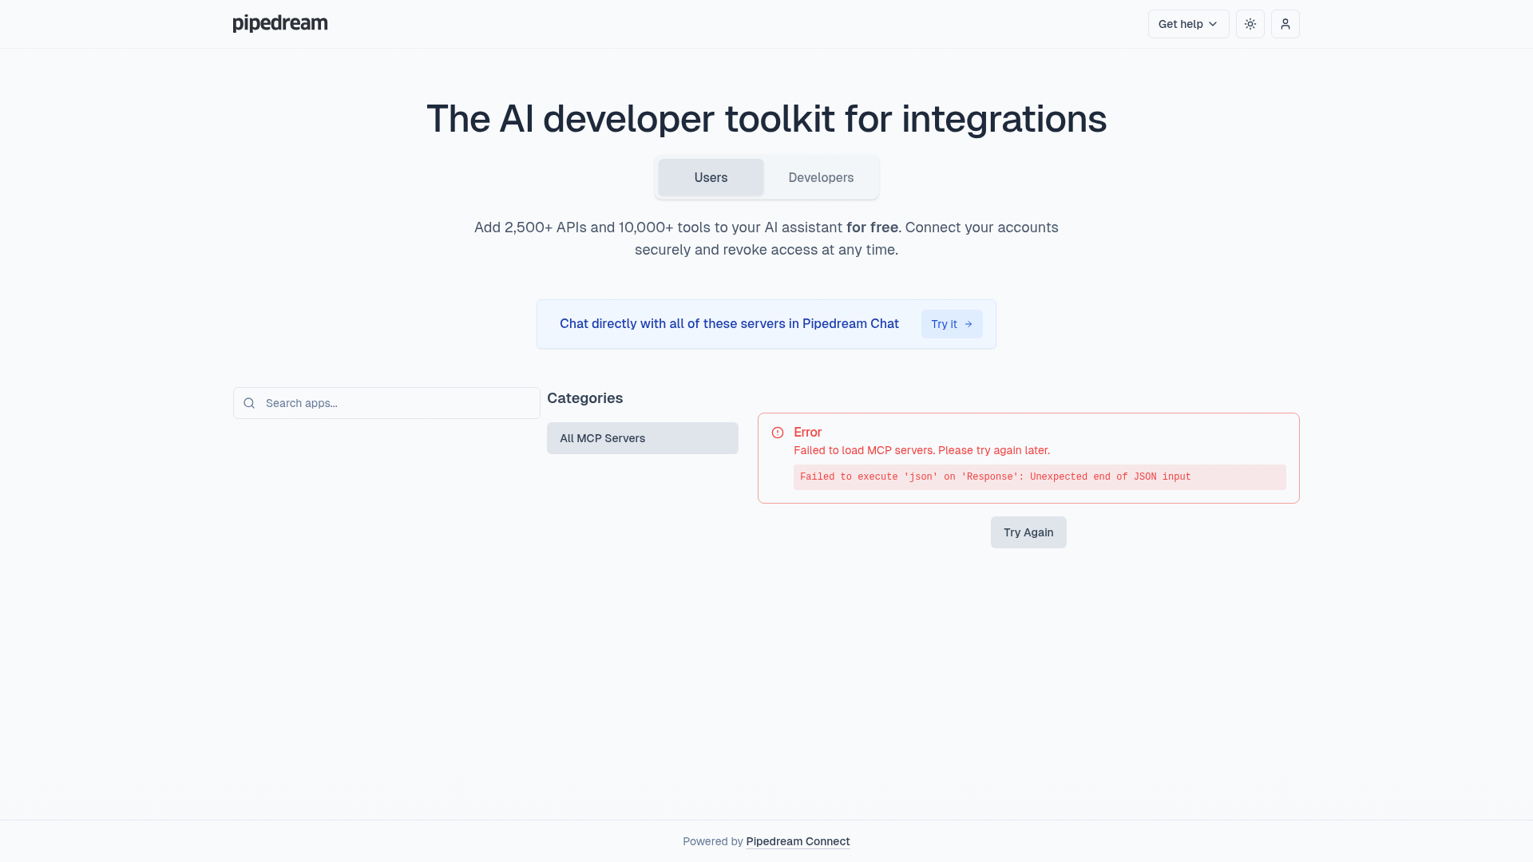Focus the Search apps field
1533x862 pixels.
pos(386,403)
